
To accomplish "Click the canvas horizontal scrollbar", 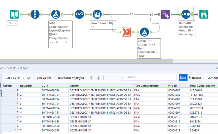I will tap(86, 61).
